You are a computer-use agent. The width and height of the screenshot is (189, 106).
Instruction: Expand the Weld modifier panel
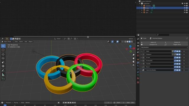[141, 51]
